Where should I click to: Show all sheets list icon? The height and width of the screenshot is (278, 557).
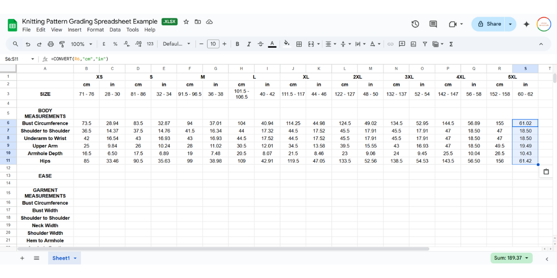(x=37, y=258)
